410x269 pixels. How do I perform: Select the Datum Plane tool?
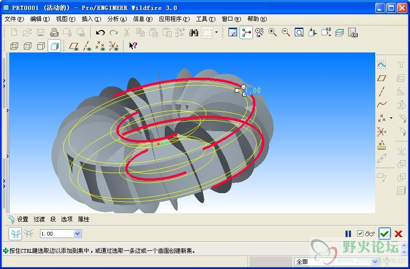tap(381, 78)
